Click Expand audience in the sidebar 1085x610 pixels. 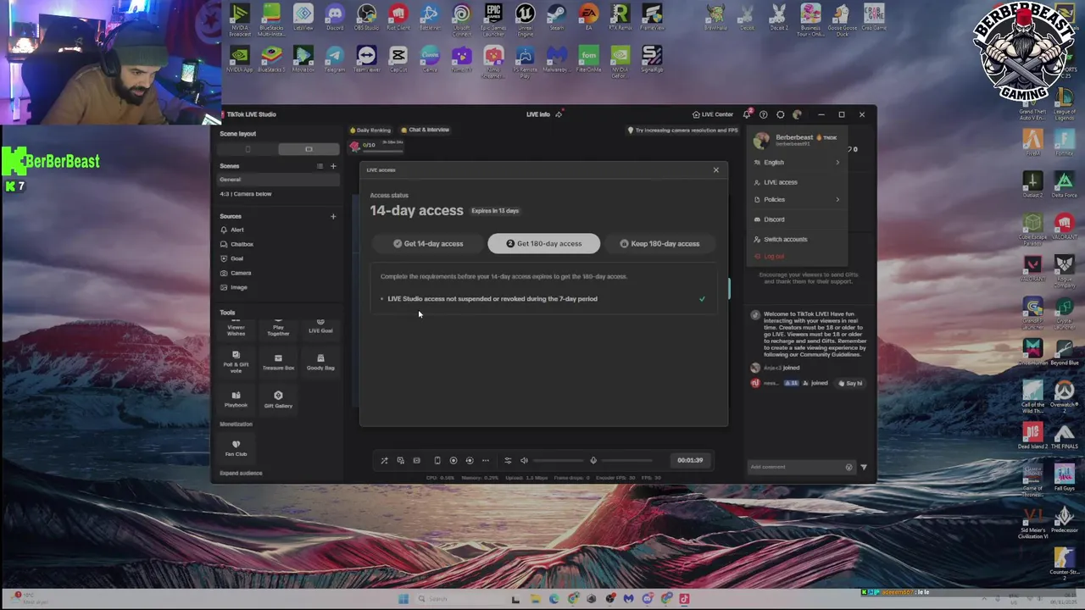click(241, 474)
